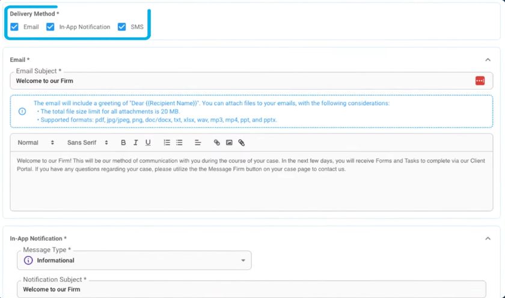Toggle underline formatting
The width and height of the screenshot is (505, 298).
tap(148, 142)
